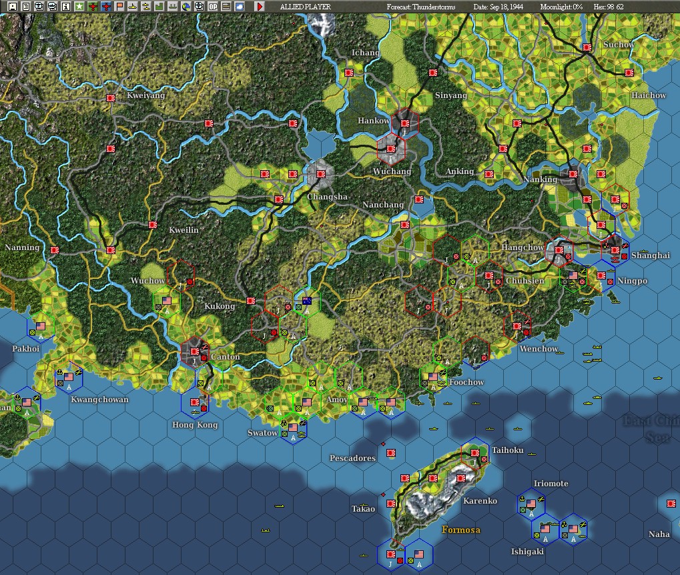
Task: Select the red plane on green background icon
Action: (x=93, y=7)
